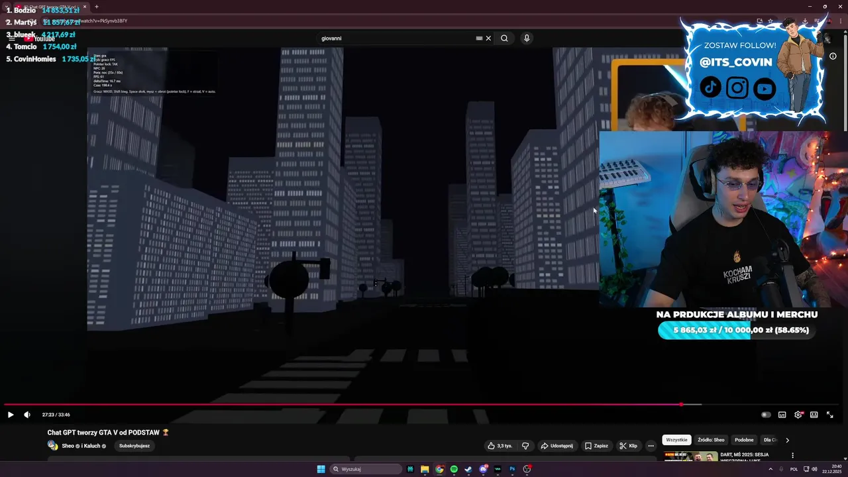Open the YouTube hamburger guide menu
The image size is (848, 477).
11,38
